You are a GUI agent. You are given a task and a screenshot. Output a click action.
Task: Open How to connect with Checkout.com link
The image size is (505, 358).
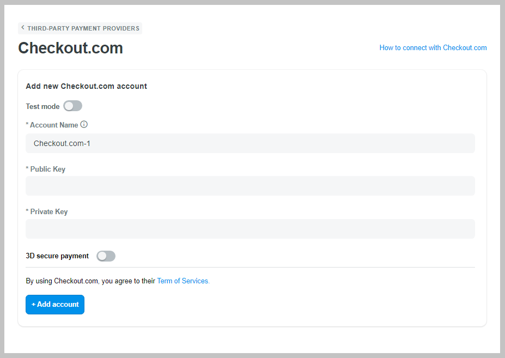[433, 48]
